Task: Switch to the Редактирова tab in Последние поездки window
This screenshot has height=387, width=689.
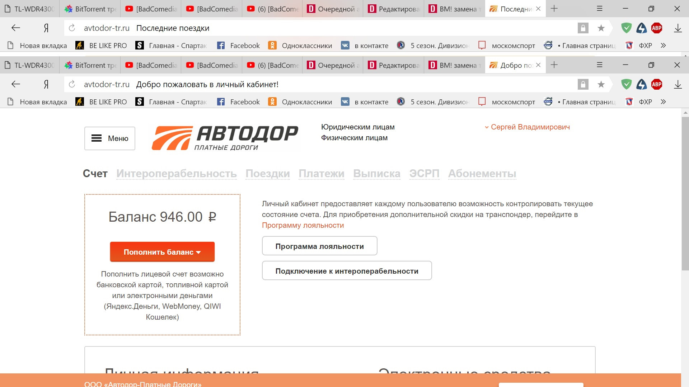Action: (394, 9)
